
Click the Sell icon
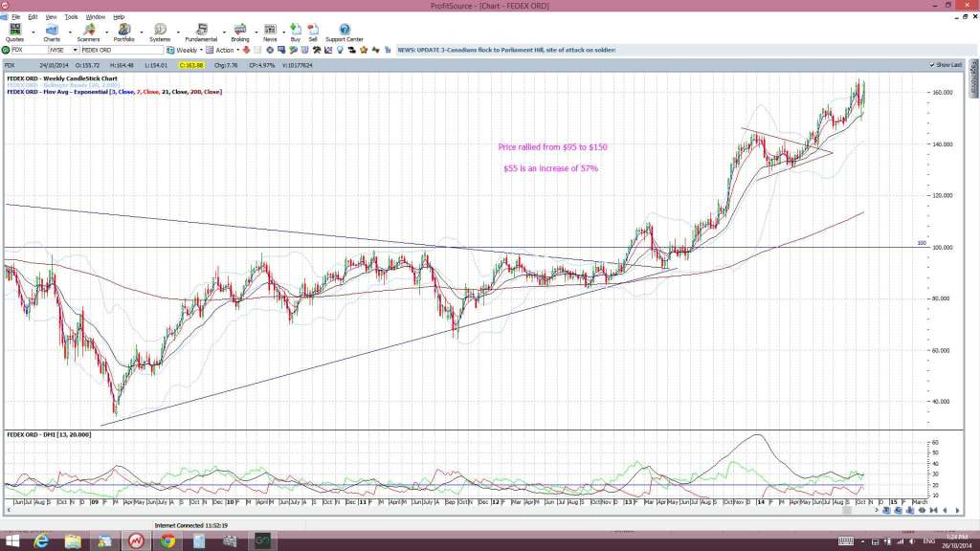(x=313, y=33)
